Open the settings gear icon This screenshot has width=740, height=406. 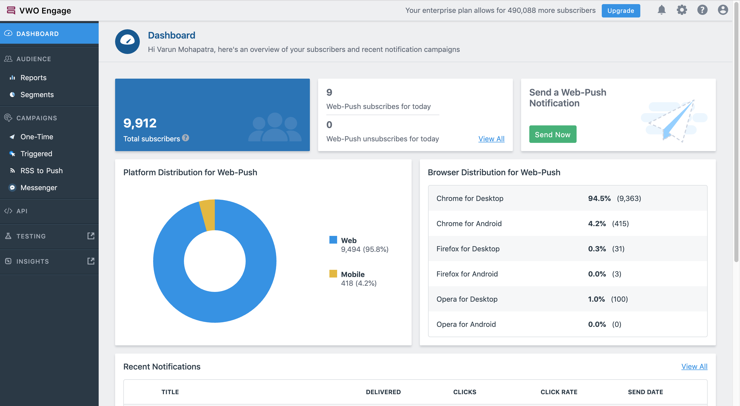pos(682,10)
